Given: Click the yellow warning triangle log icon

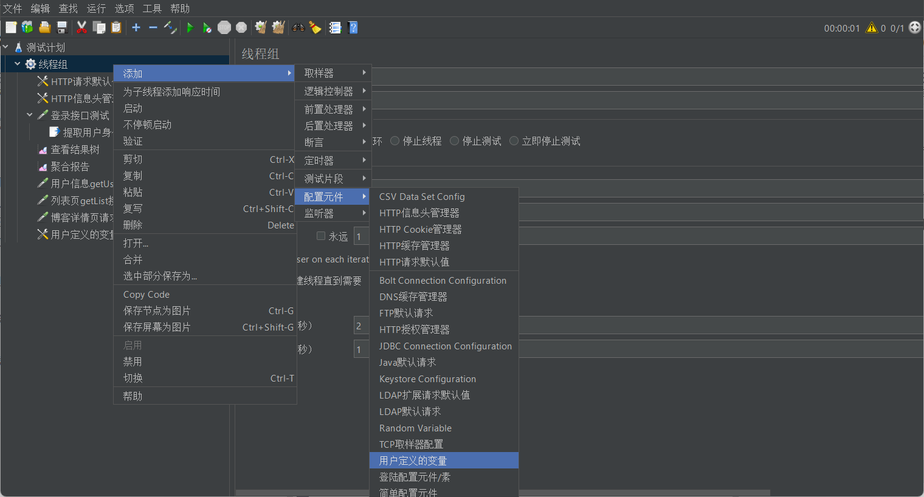Looking at the screenshot, I should tap(872, 27).
